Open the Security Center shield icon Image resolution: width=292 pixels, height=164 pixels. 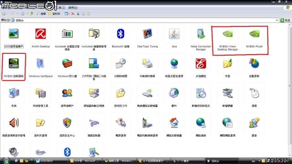click(67, 123)
